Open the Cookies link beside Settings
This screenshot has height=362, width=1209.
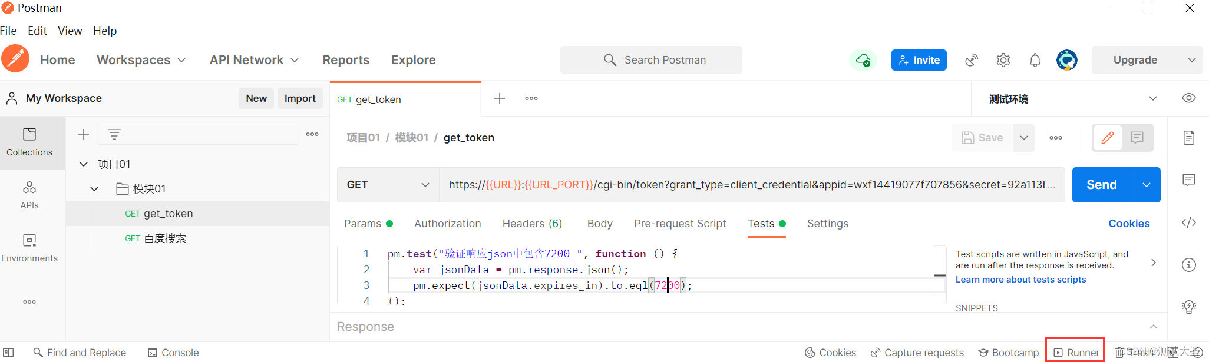1129,224
